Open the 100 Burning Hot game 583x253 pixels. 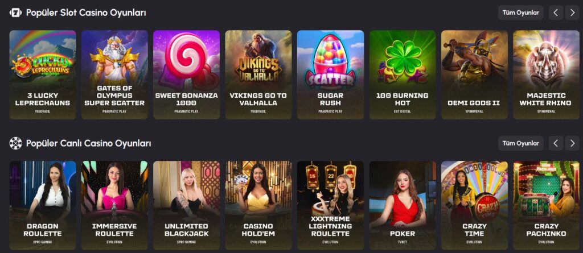pyautogui.click(x=403, y=74)
